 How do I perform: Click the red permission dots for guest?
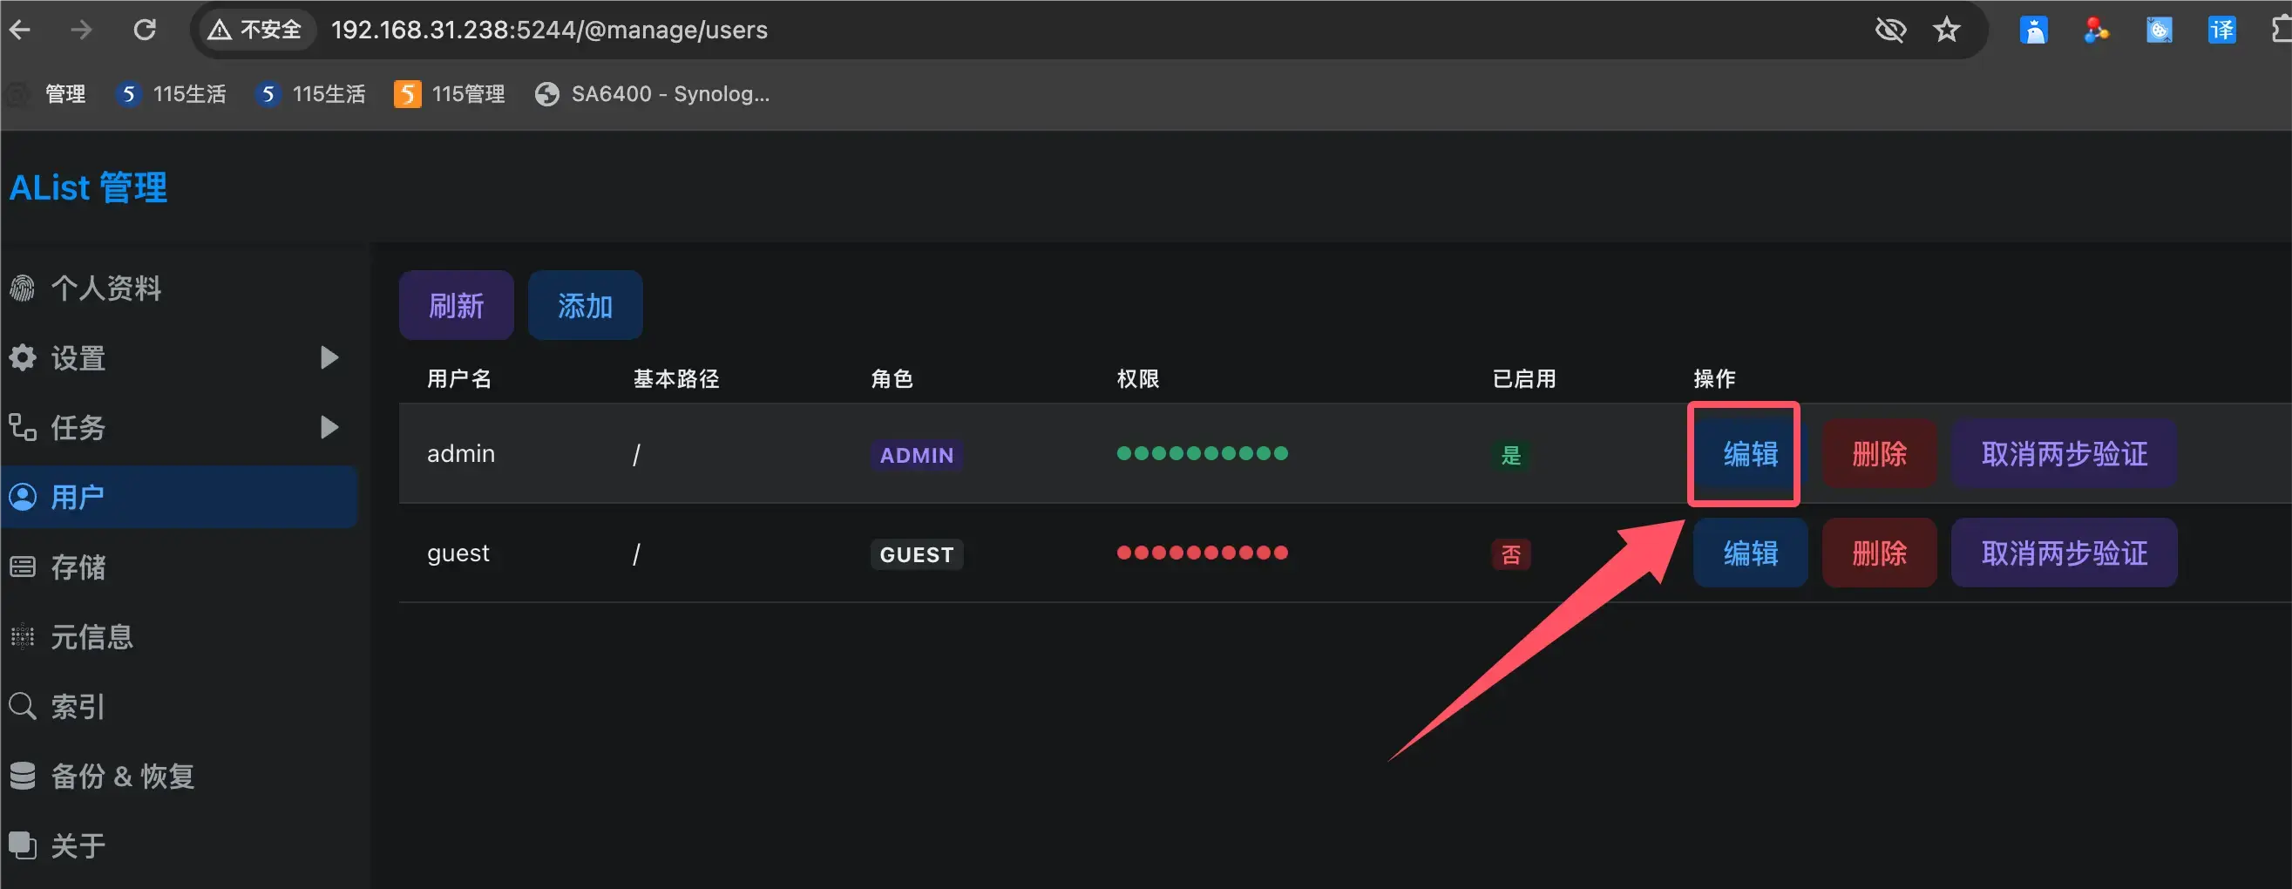click(1202, 553)
